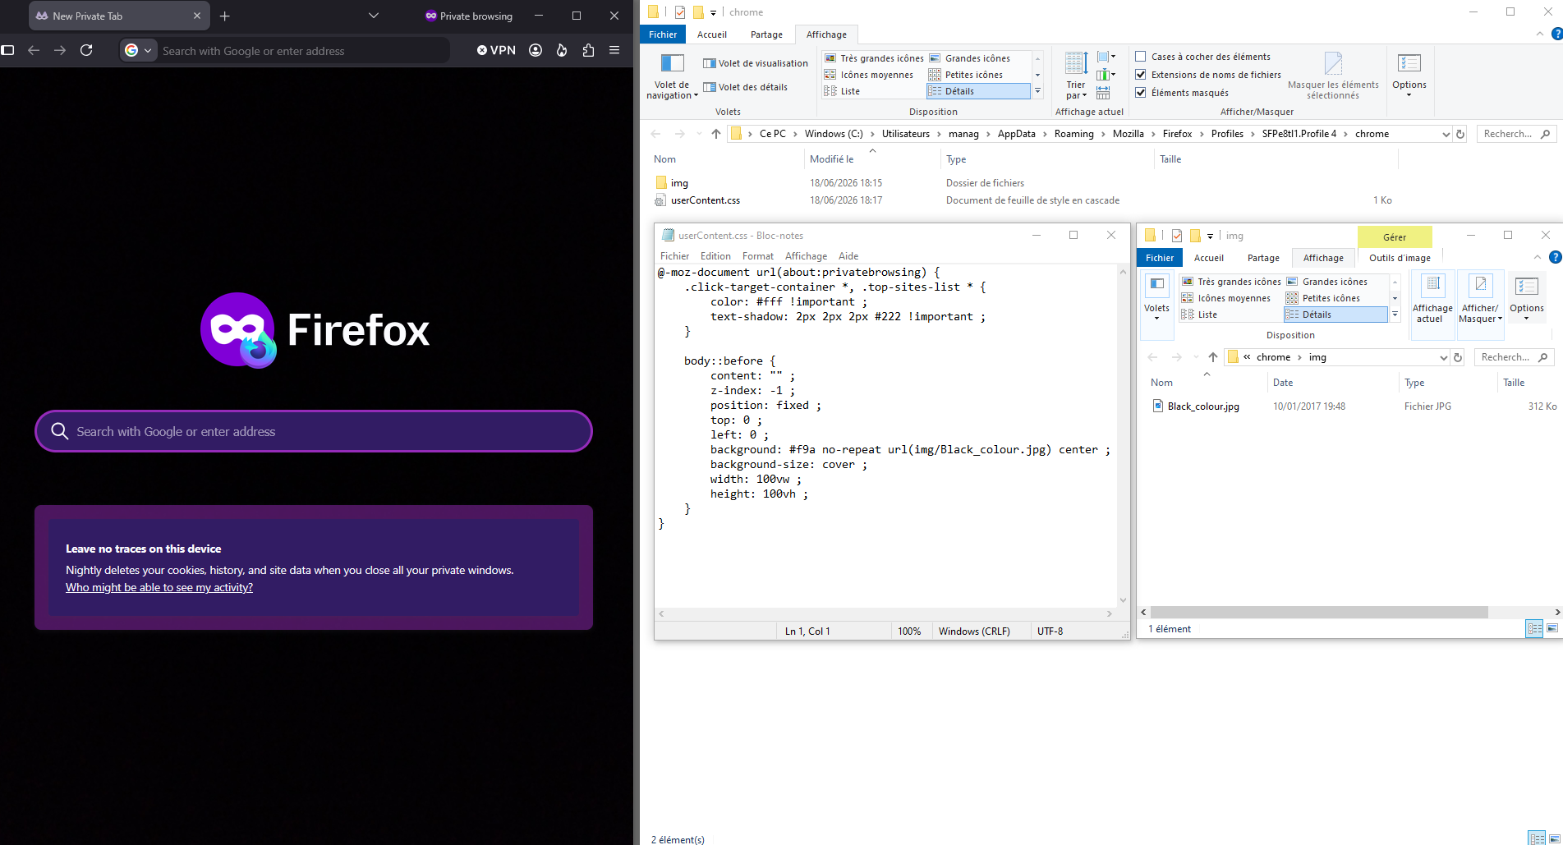Select the userContent.css file
Viewport: 1563px width, 845px height.
point(706,200)
